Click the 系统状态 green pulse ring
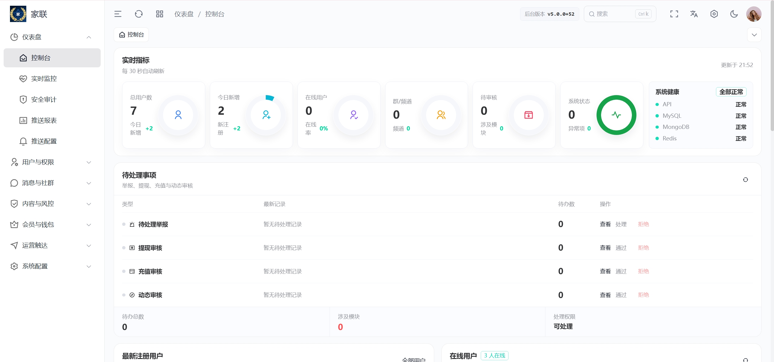Screen dimensions: 774x362 coord(616,115)
